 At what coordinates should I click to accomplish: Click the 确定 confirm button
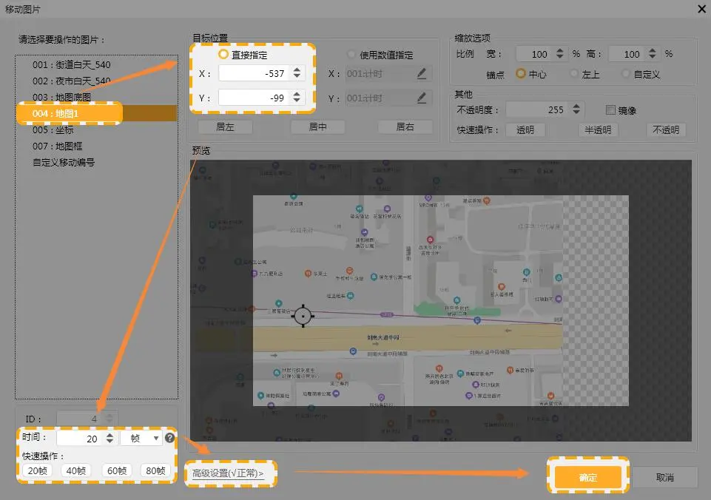tap(587, 478)
